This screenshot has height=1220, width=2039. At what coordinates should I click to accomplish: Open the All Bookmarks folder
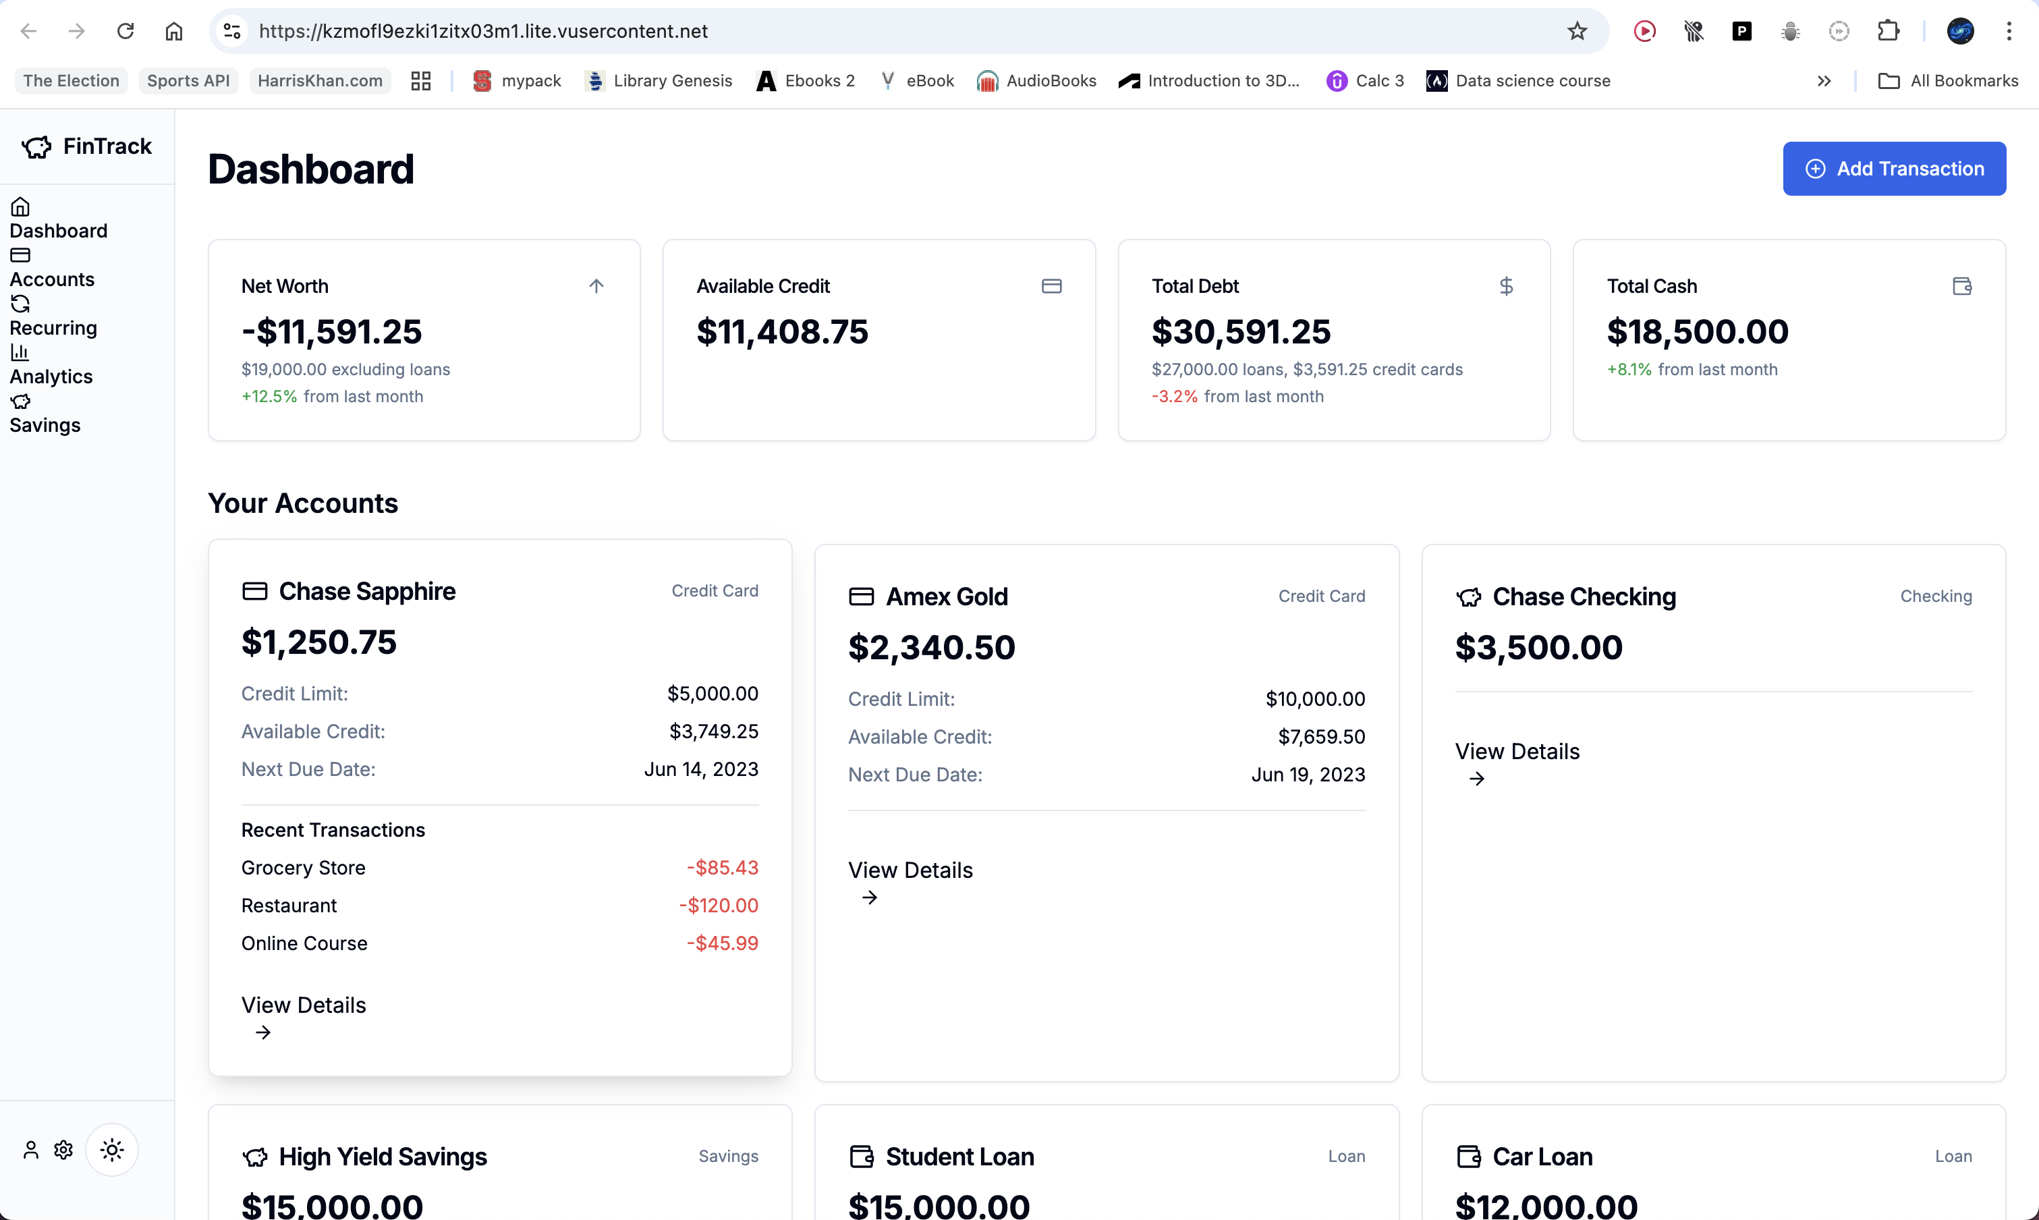tap(1948, 80)
